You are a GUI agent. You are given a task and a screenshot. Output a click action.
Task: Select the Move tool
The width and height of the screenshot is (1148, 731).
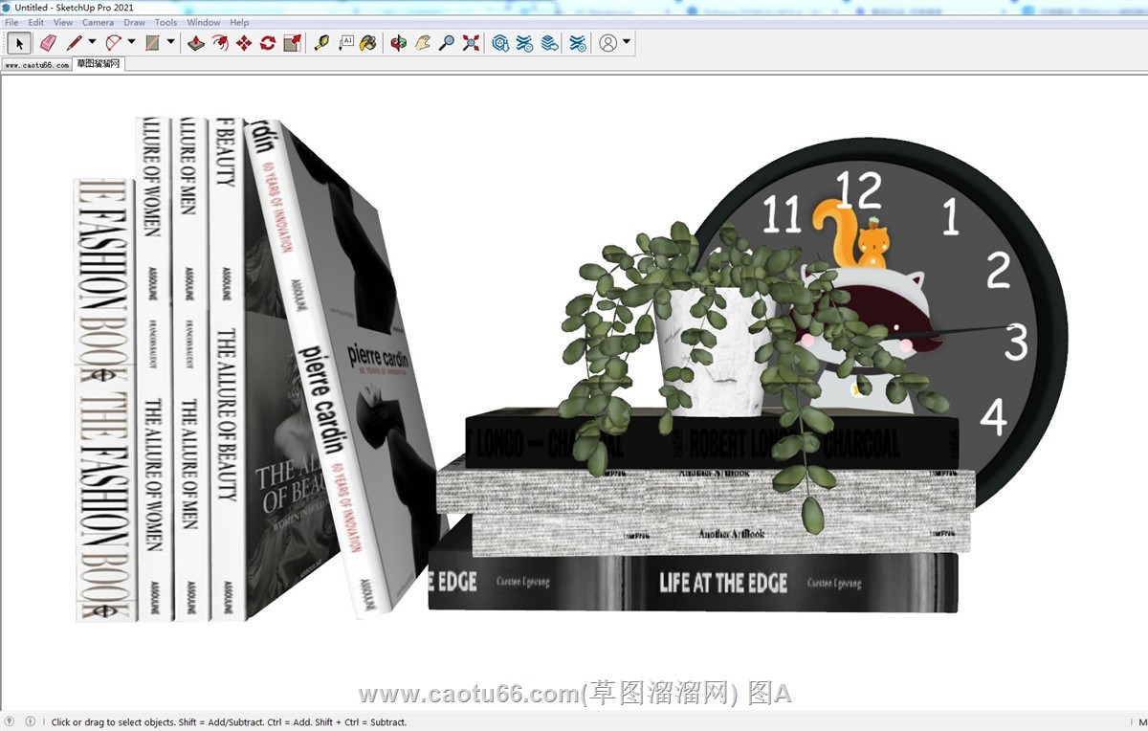pos(244,43)
